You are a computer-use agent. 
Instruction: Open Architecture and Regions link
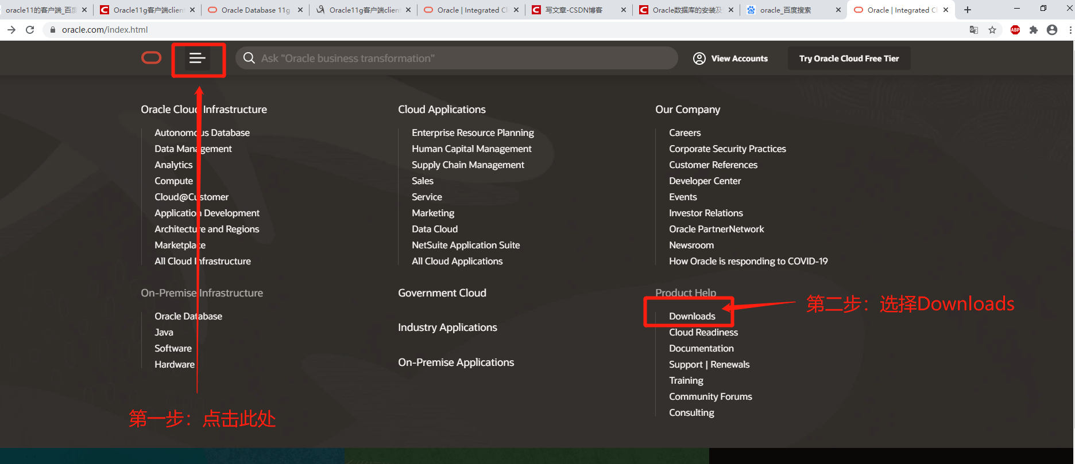207,229
